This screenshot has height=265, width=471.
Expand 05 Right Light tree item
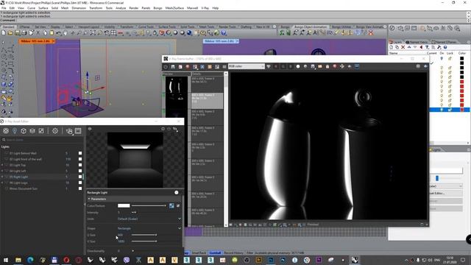2,177
